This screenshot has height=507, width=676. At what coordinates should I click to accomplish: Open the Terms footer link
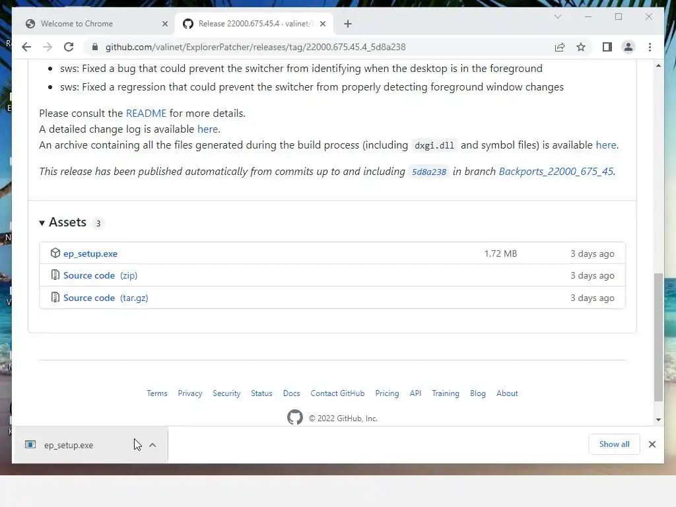pos(157,393)
